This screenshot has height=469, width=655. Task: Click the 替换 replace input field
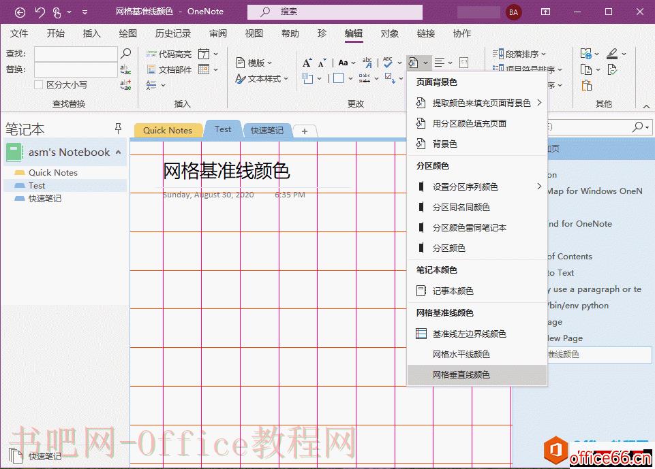(x=76, y=69)
